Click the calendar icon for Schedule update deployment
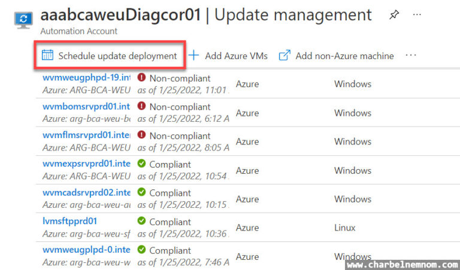The image size is (460, 270). click(47, 55)
